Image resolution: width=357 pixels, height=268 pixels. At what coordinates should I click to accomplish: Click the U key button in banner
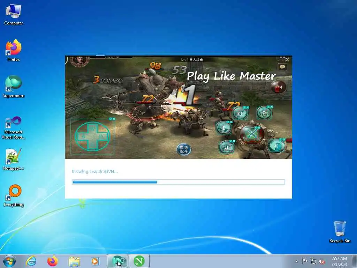point(226,147)
